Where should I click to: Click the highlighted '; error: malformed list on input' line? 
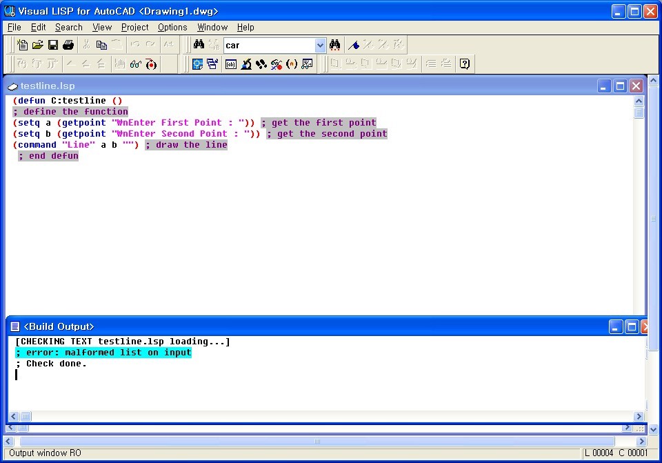pyautogui.click(x=103, y=353)
